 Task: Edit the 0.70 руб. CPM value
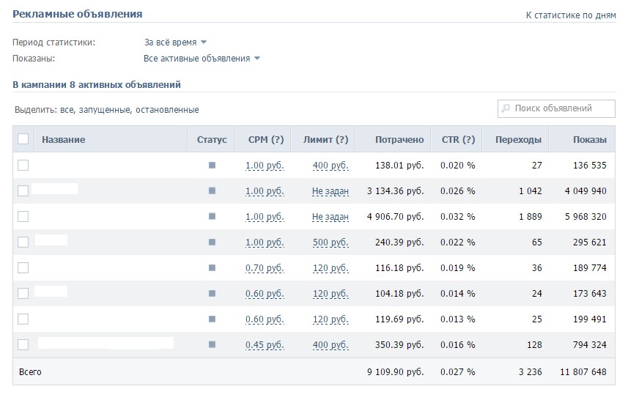265,268
